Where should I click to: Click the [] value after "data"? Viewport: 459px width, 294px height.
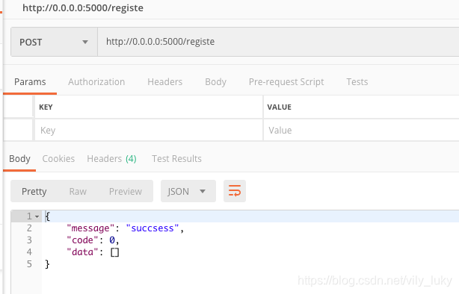coord(115,252)
